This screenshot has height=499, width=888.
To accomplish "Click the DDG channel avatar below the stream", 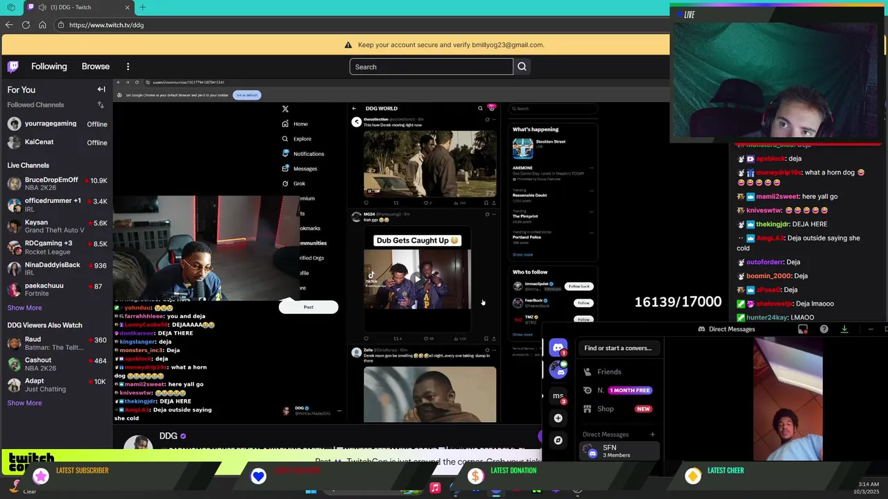I will pos(138,444).
